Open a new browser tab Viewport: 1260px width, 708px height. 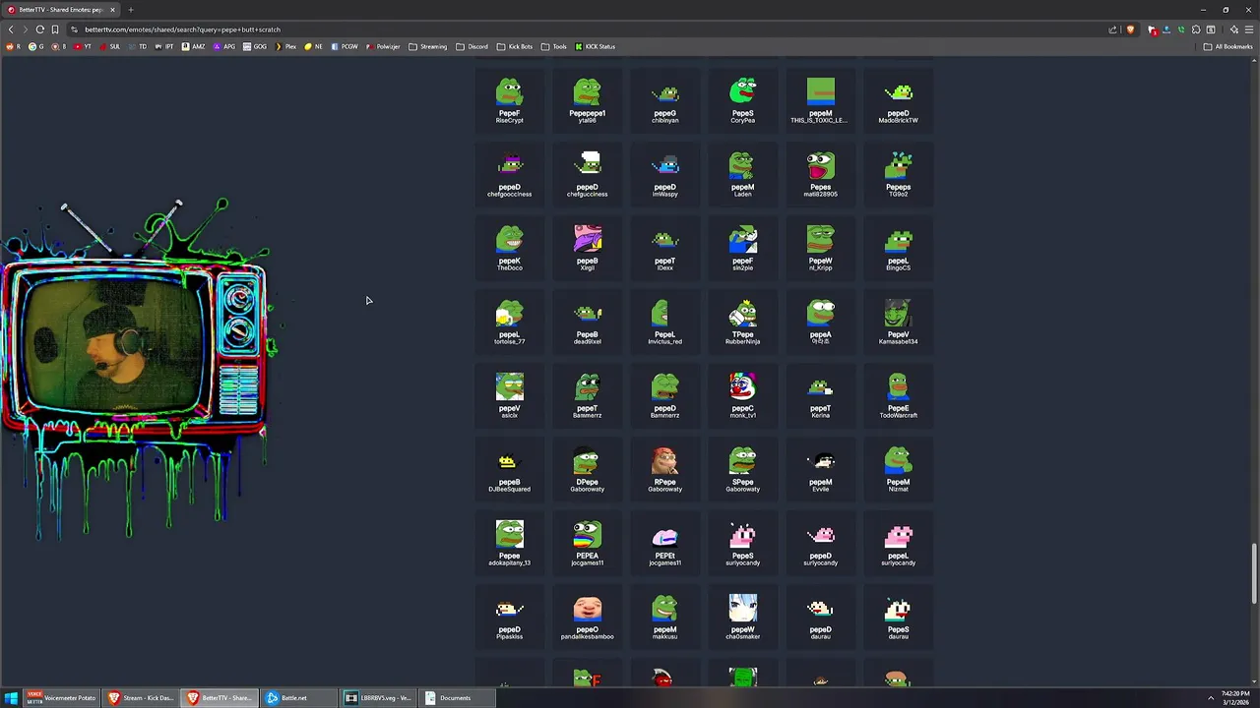click(x=131, y=10)
